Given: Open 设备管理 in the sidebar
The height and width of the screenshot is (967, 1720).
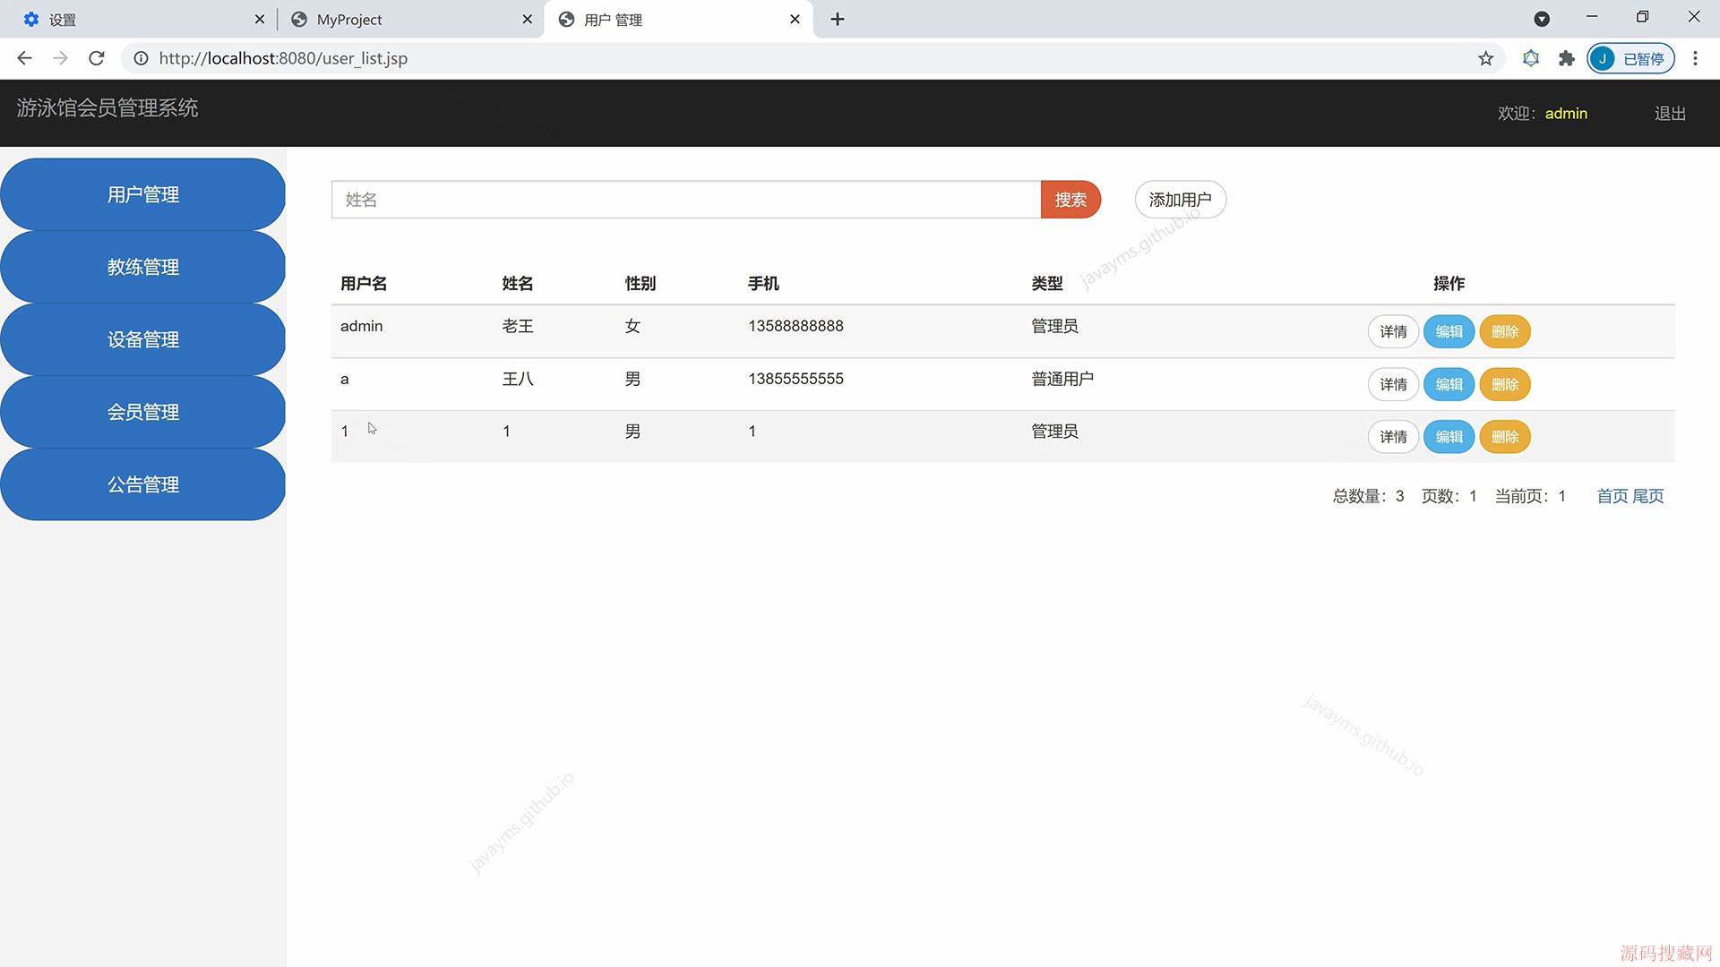Looking at the screenshot, I should 143,339.
